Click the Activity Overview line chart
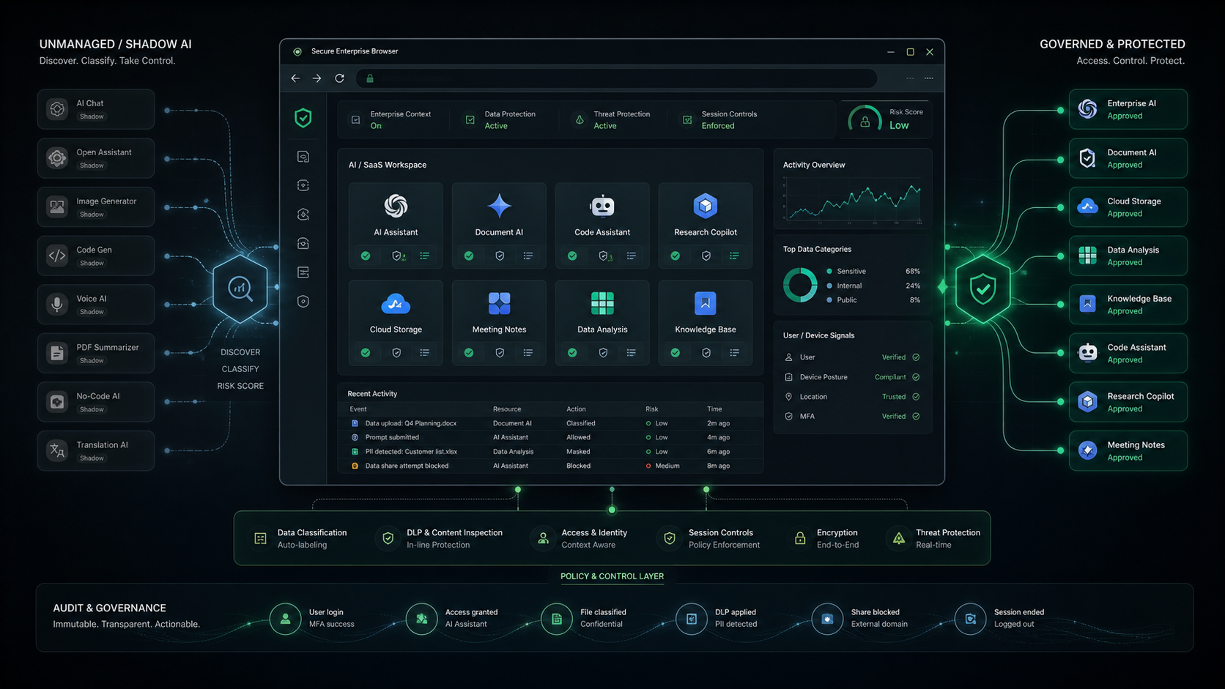Viewport: 1225px width, 689px height. pyautogui.click(x=853, y=201)
